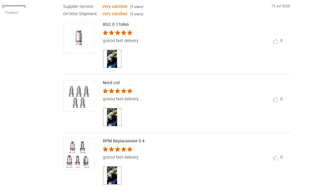The width and height of the screenshot is (310, 190).
Task: Click thumbs-up icon for Nord coil review
Action: point(275,99)
